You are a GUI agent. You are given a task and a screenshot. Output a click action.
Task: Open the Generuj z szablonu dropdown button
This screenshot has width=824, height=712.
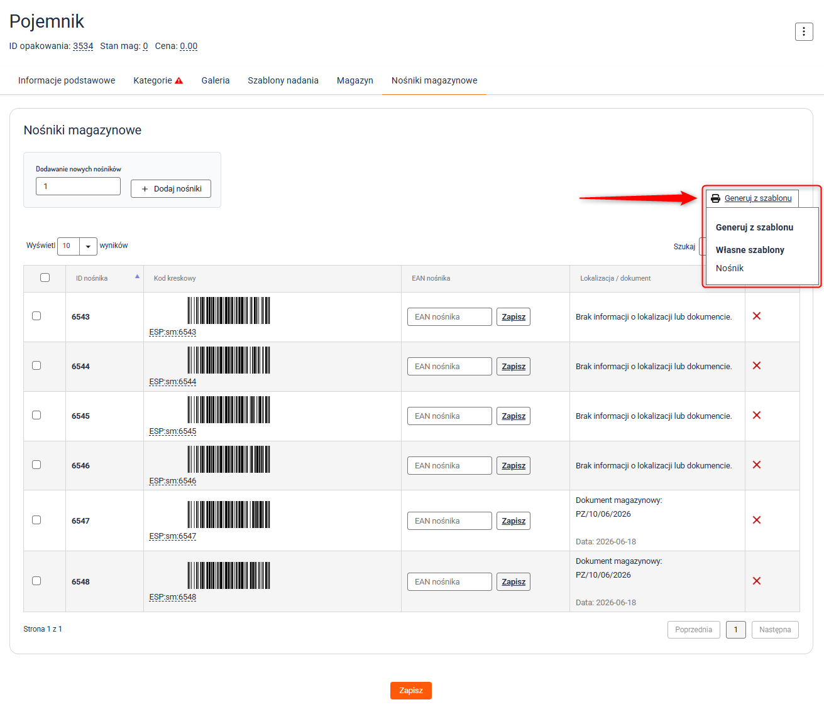click(752, 198)
